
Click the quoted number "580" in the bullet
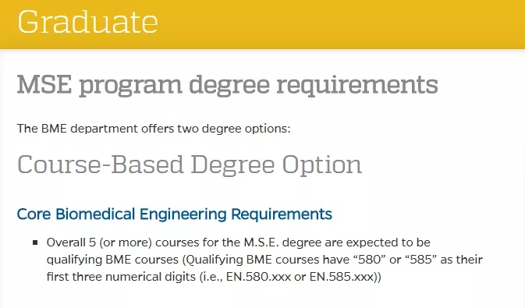pos(370,260)
